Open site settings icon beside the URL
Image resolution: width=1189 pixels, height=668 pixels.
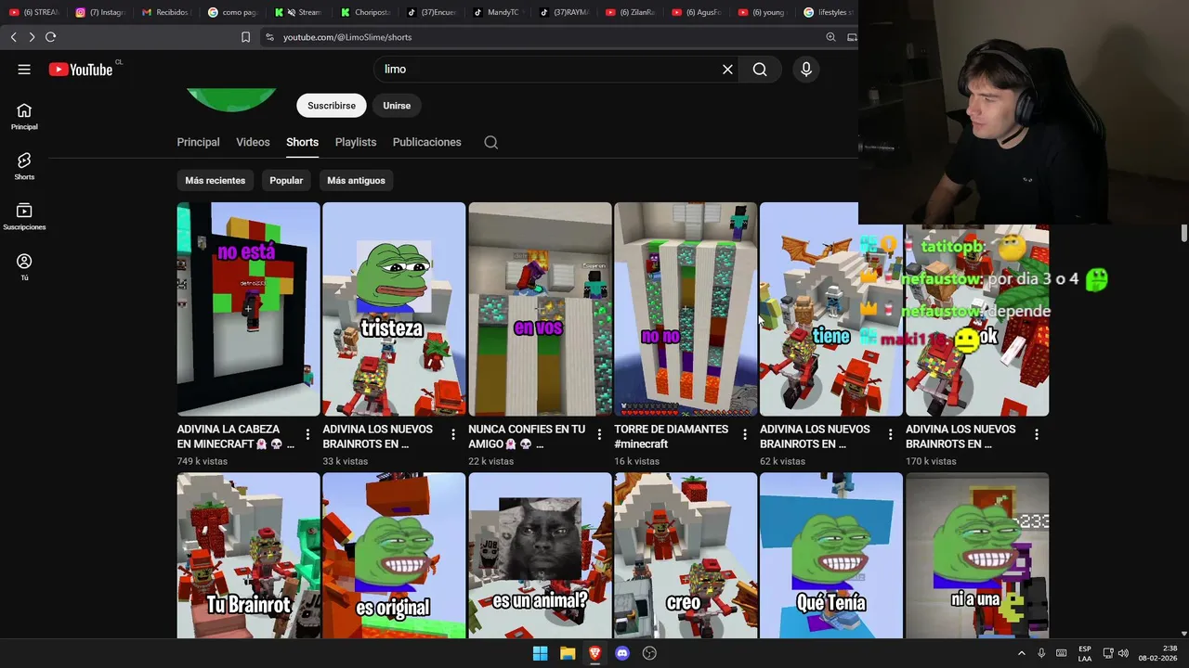pyautogui.click(x=269, y=37)
